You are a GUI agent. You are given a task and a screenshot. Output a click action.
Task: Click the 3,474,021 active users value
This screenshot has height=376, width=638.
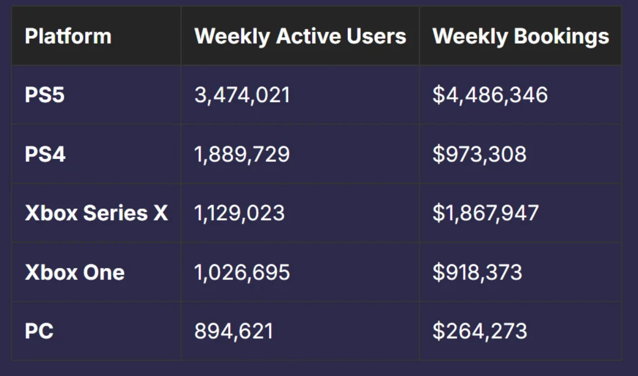[242, 96]
